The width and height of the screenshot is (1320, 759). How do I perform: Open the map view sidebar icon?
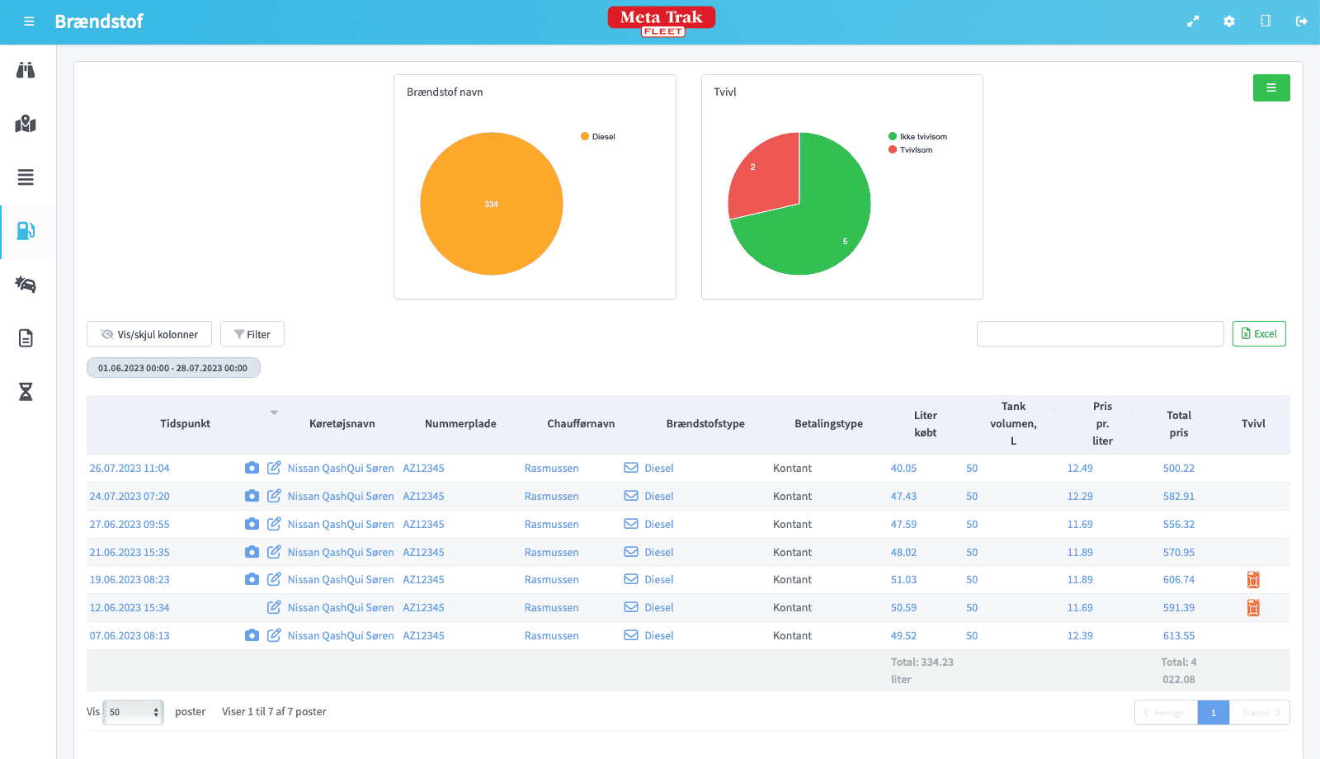point(26,124)
